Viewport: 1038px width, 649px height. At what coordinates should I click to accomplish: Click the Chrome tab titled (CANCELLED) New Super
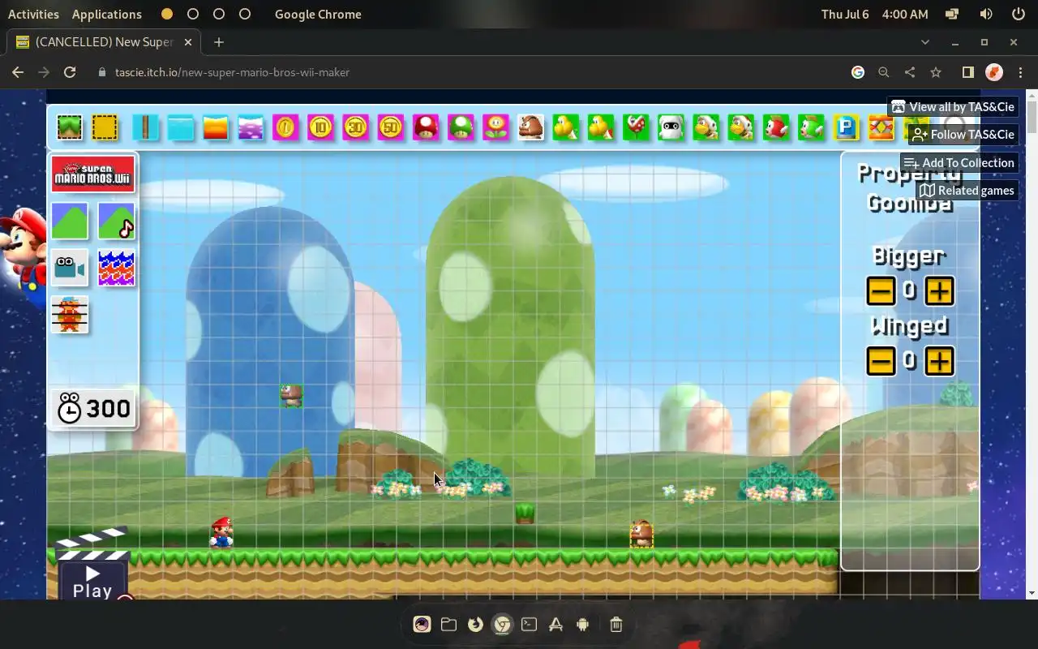[x=104, y=42]
